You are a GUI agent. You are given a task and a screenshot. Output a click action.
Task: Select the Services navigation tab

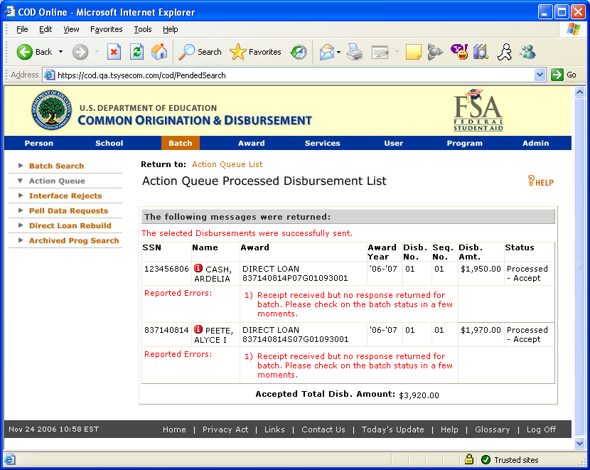coord(322,143)
